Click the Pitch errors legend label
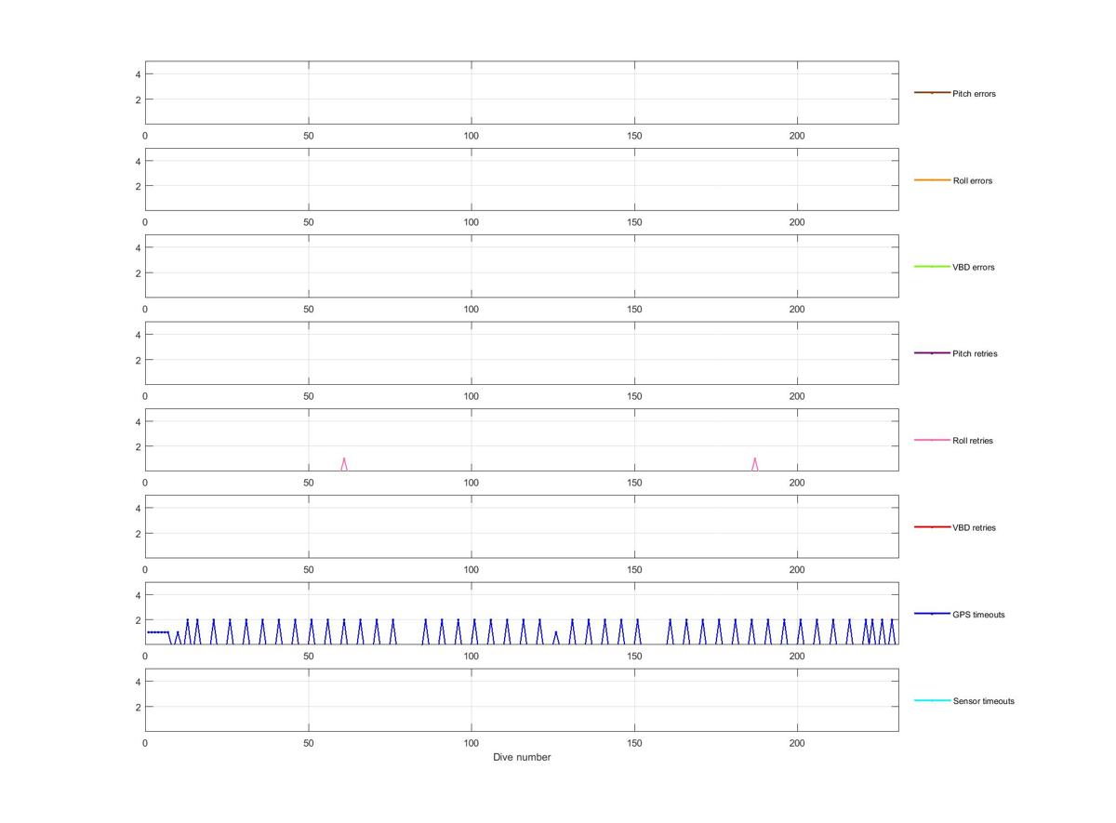 click(974, 94)
